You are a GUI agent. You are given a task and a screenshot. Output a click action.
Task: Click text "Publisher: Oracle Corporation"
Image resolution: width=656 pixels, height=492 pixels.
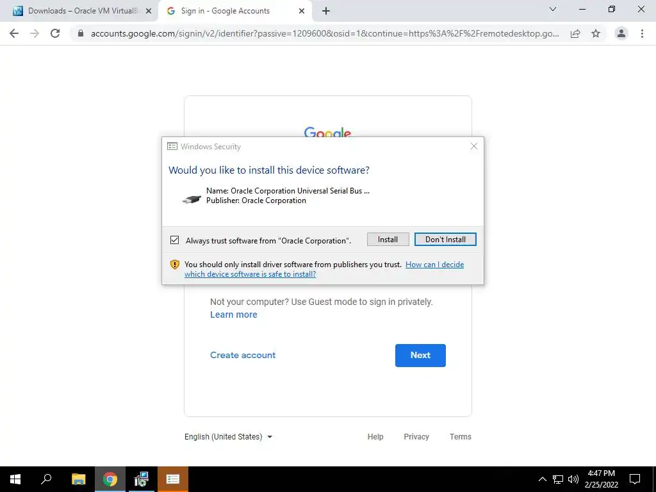click(x=256, y=201)
